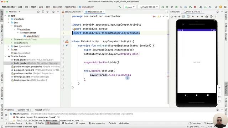228x128 pixels.
Task: Click the select opened file target icon
Action: (38, 12)
